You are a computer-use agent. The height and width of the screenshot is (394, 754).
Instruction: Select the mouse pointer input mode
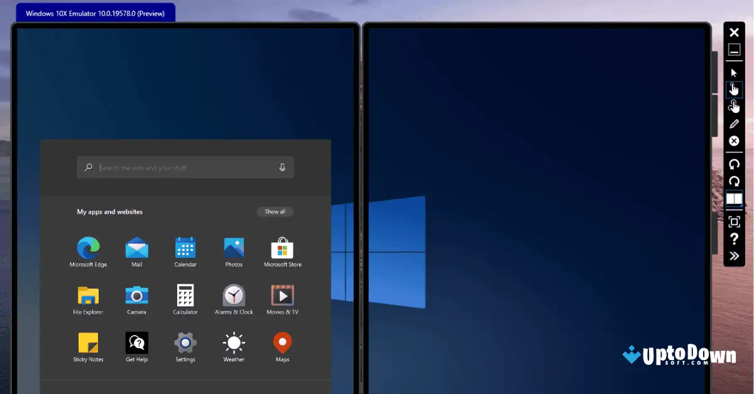[x=734, y=72]
